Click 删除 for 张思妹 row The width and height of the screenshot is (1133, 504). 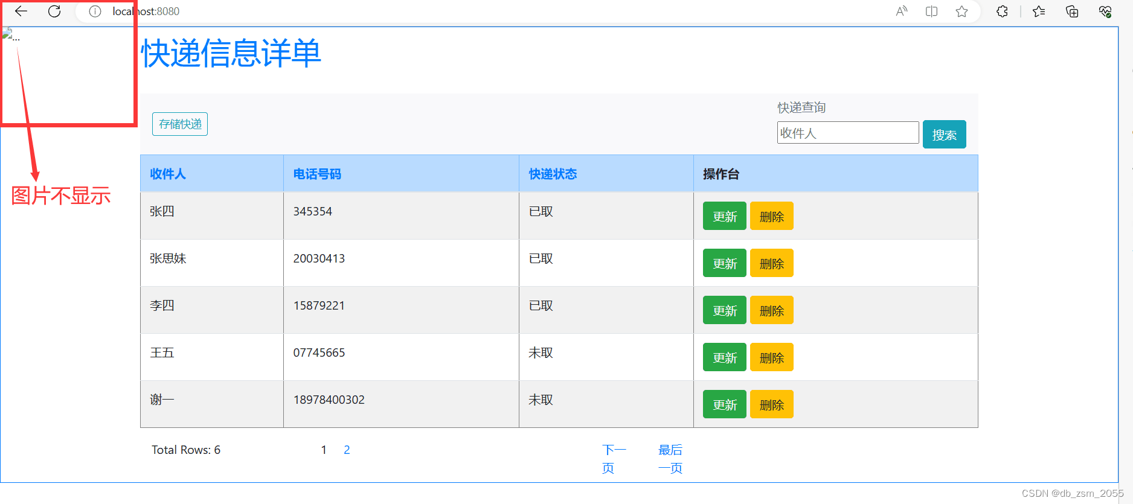click(x=772, y=263)
